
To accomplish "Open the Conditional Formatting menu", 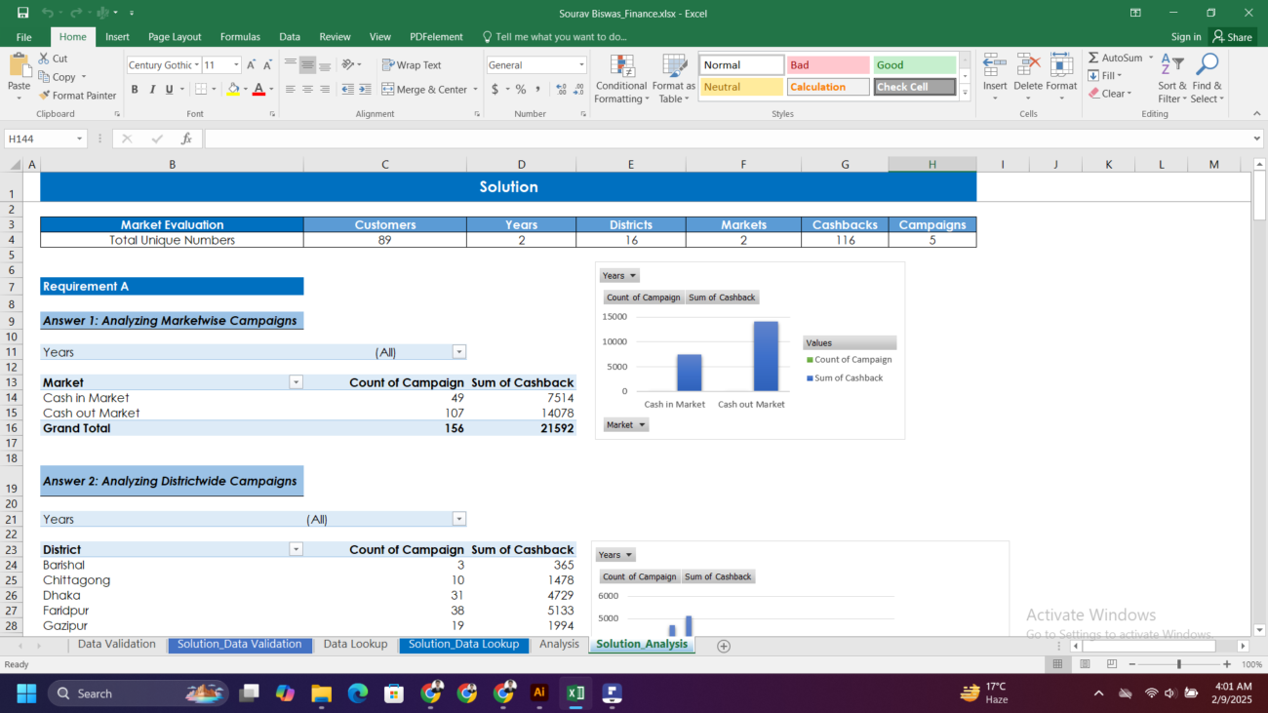I will point(621,79).
